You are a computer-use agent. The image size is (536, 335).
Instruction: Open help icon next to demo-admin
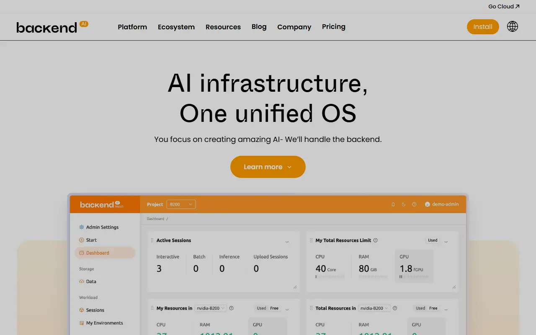pyautogui.click(x=414, y=204)
